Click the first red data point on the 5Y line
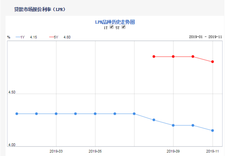 pos(154,56)
